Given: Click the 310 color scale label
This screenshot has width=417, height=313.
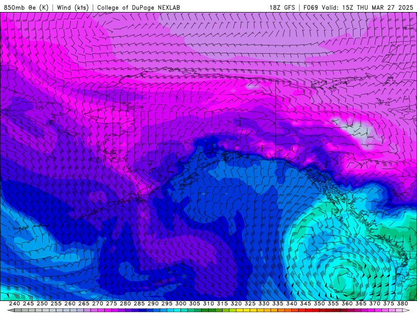Looking at the screenshot, I should pos(208,304).
